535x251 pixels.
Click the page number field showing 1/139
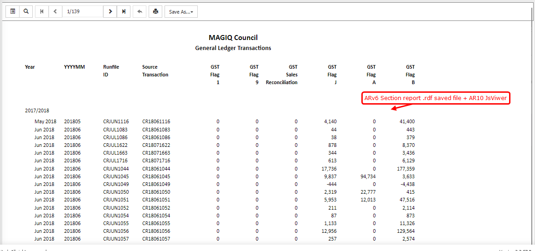[82, 11]
